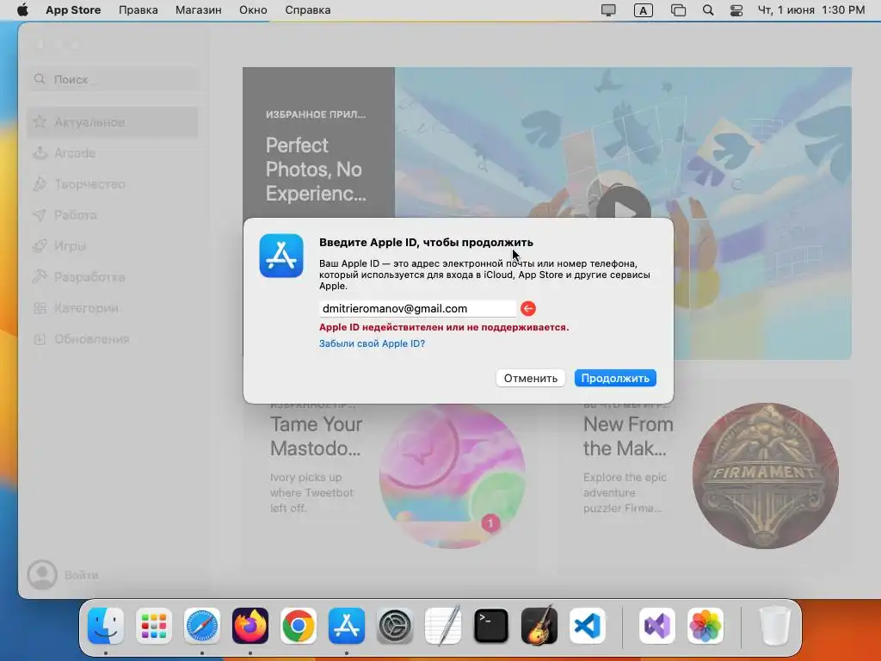Click the Войти account button in sidebar
881x661 pixels.
coord(64,575)
